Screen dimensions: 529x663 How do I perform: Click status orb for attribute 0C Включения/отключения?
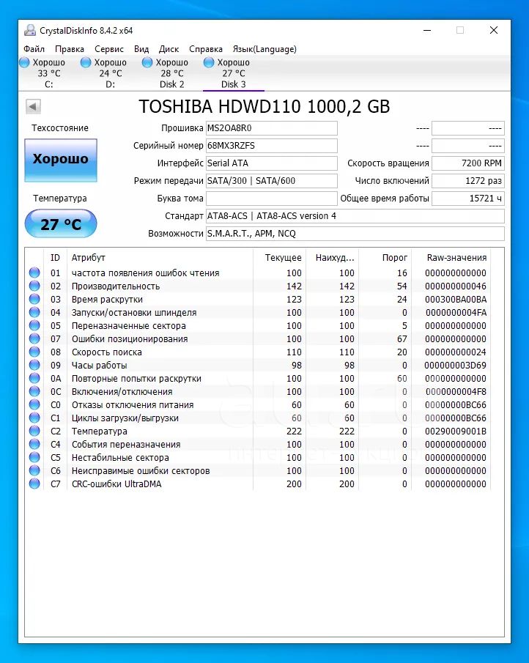click(34, 391)
